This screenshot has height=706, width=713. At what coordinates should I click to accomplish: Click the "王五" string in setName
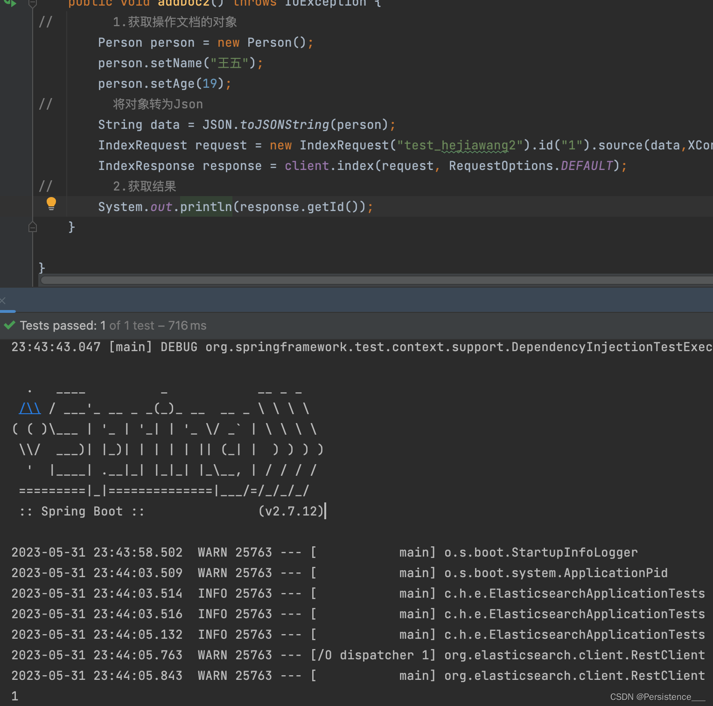229,63
